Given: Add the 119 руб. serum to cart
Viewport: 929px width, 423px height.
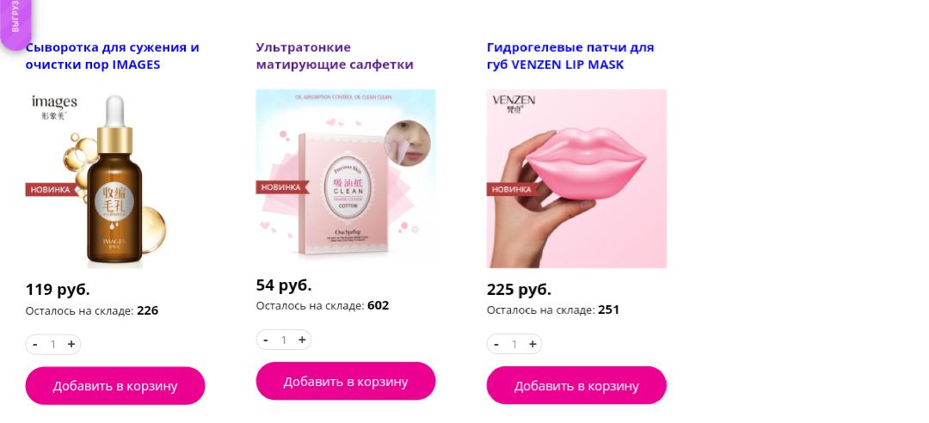Looking at the screenshot, I should [115, 386].
